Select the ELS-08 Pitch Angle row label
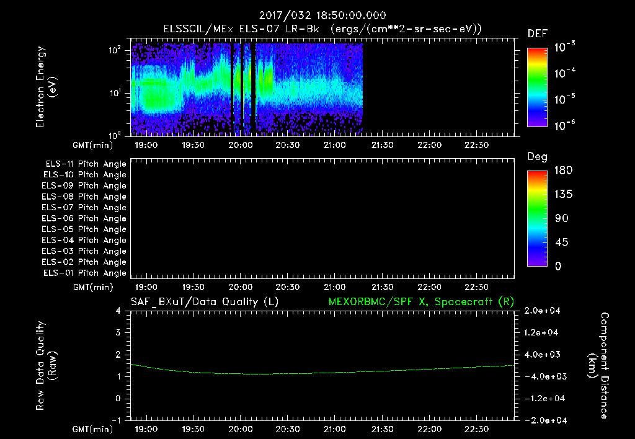 [x=84, y=197]
